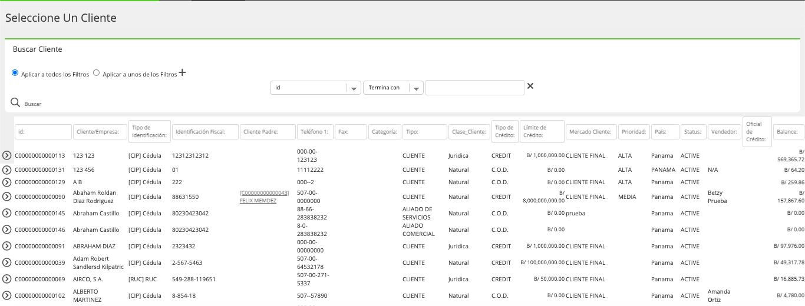Click client name 'AIRCO, S.A.'

tap(88, 279)
